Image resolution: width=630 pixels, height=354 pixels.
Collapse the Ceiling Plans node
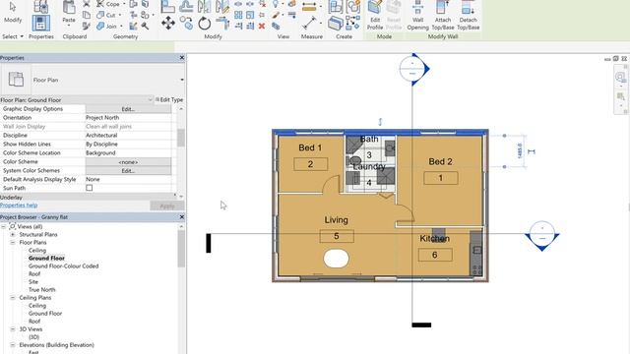(x=13, y=298)
